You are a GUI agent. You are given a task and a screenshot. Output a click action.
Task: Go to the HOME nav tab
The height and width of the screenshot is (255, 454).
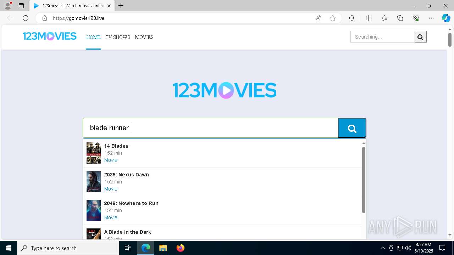[93, 37]
